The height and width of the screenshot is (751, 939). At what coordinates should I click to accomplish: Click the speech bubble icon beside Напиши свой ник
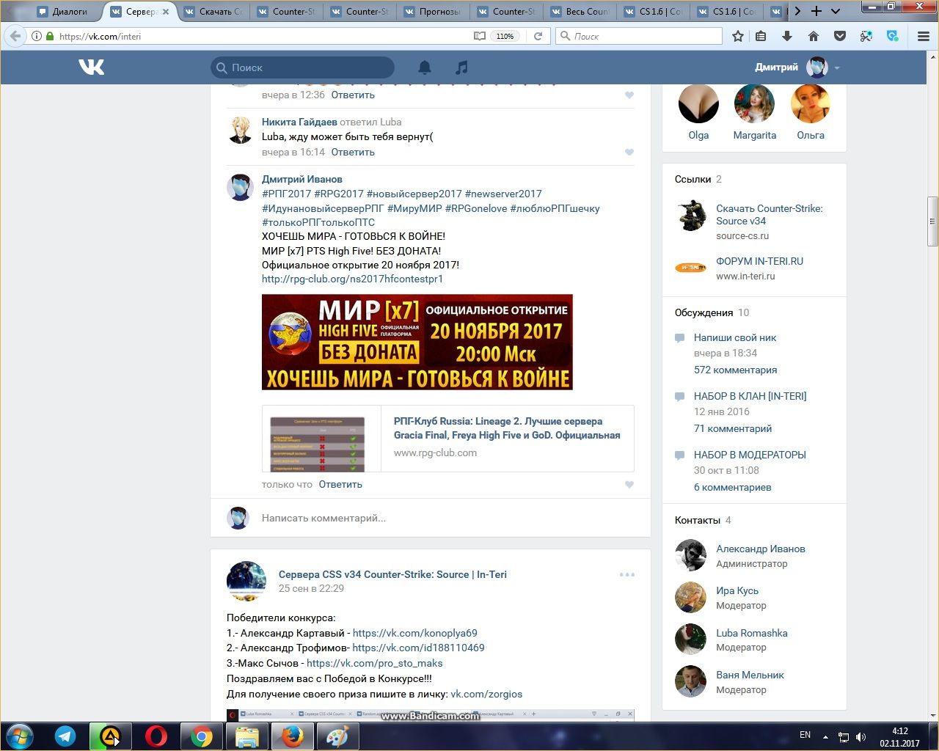point(679,338)
